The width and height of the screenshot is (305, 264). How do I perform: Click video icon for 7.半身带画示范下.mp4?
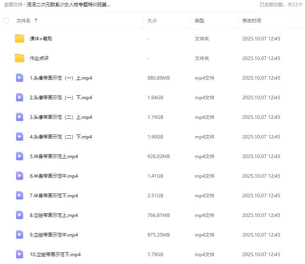(x=20, y=195)
